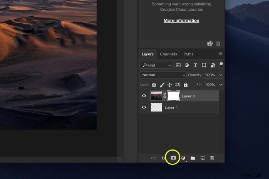Select Layer 0 white mask thumbnail
The height and width of the screenshot is (179, 269).
click(173, 96)
